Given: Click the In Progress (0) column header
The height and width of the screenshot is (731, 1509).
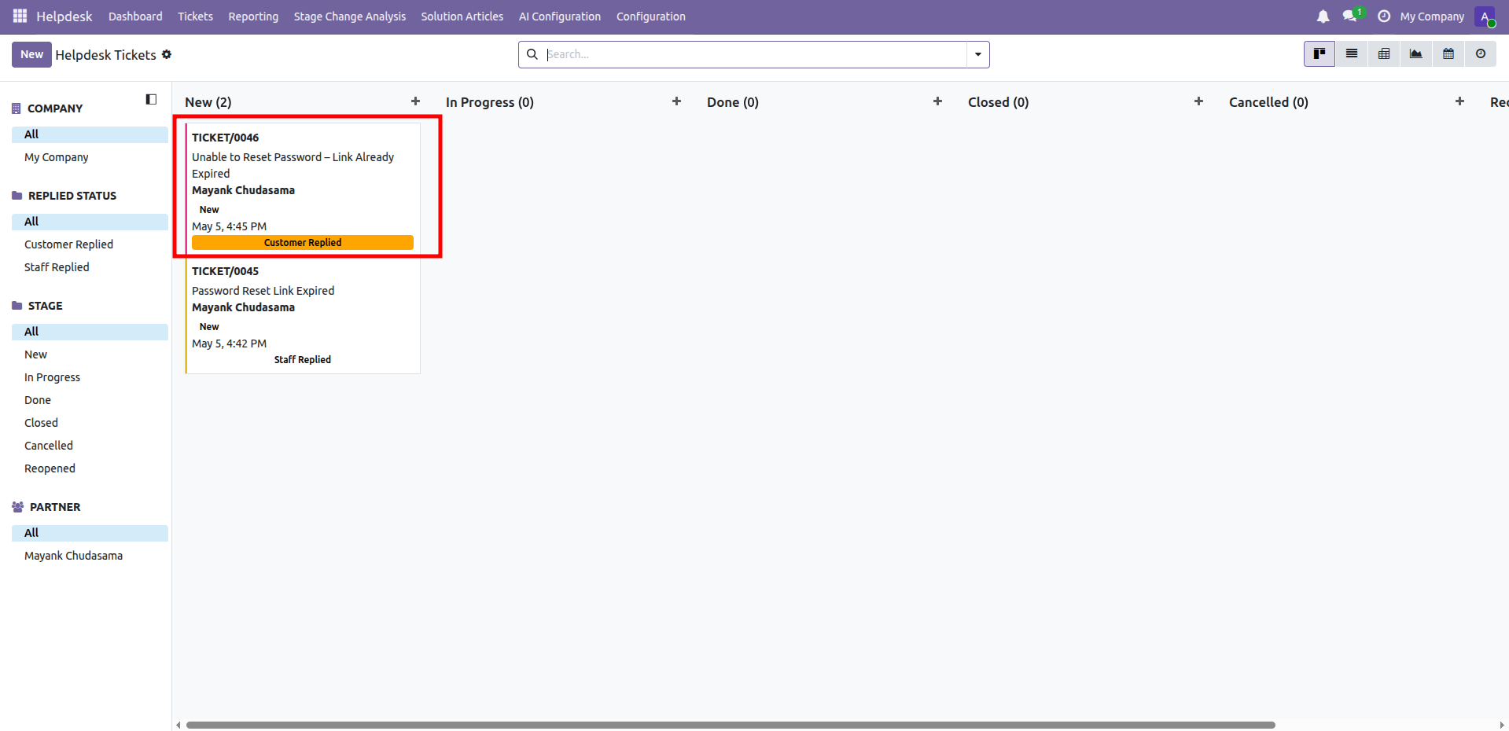Looking at the screenshot, I should click(x=490, y=102).
